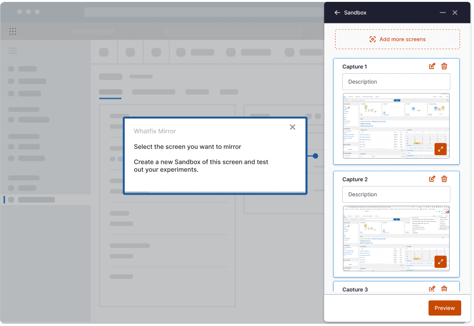Delete Capture 3 with the trash icon
The height and width of the screenshot is (326, 474).
[444, 288]
